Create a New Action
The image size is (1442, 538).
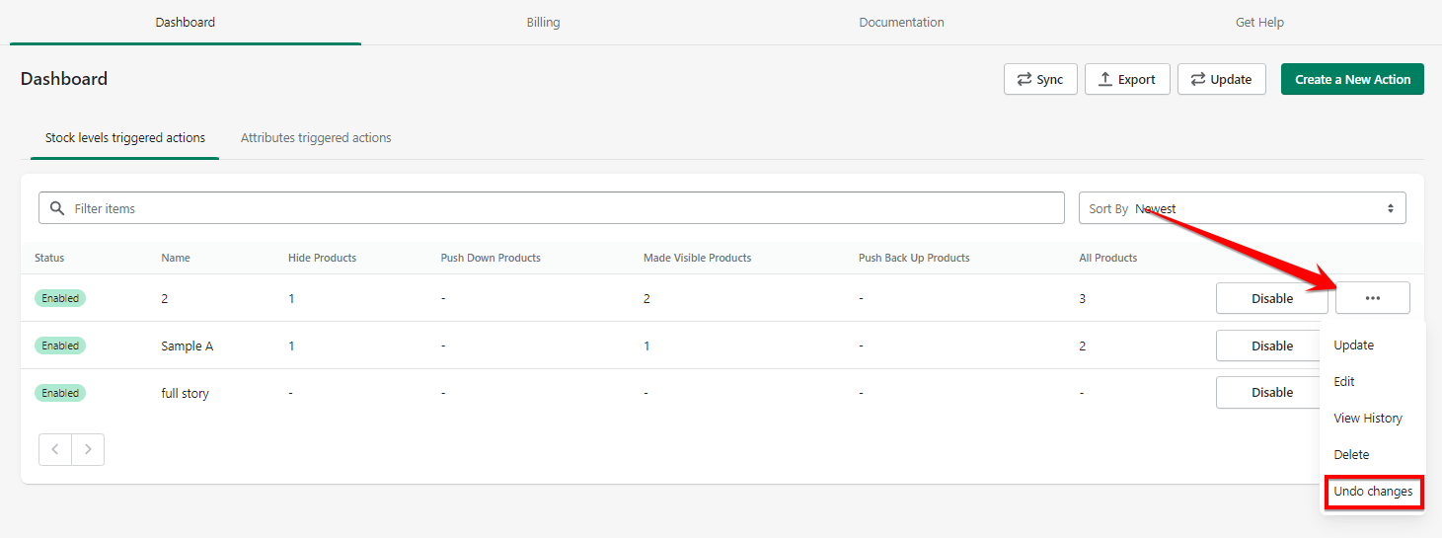click(1351, 79)
